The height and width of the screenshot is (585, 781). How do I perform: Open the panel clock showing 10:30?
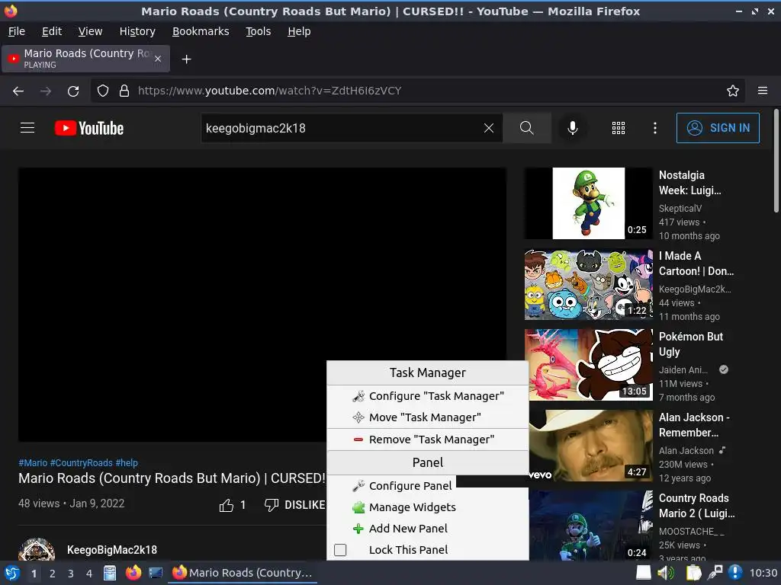pos(763,573)
